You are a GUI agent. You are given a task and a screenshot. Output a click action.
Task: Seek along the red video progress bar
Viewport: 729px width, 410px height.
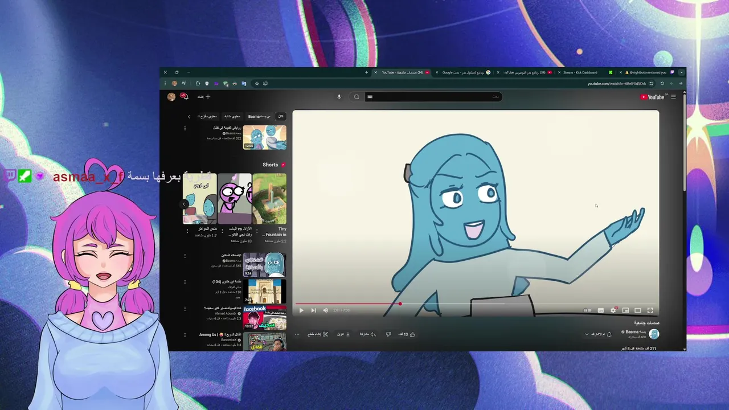tap(476, 304)
